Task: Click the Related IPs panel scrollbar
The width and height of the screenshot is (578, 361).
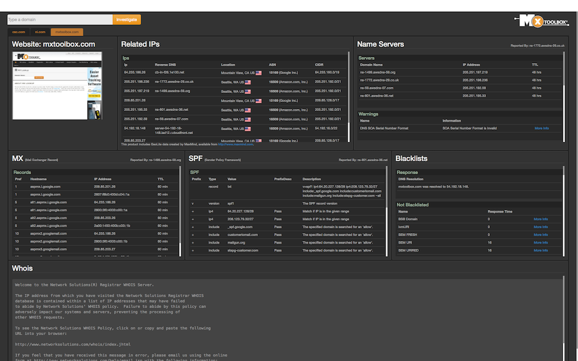Action: (x=349, y=96)
